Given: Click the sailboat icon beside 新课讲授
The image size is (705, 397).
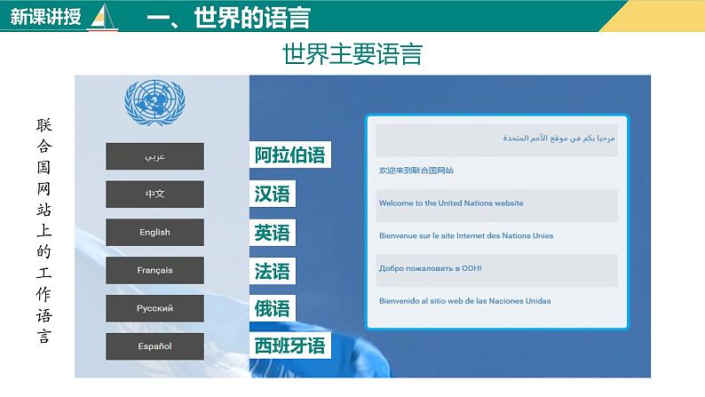Looking at the screenshot, I should (103, 17).
